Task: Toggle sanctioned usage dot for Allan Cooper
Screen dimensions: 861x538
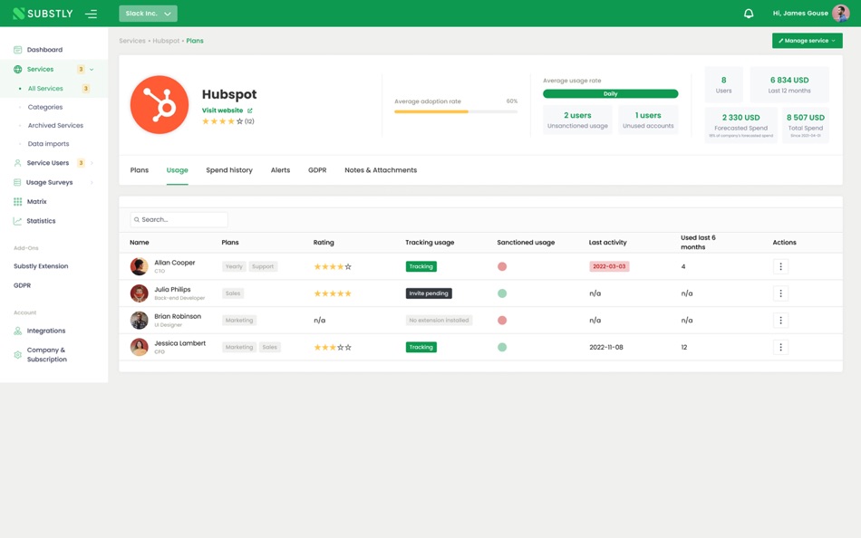Action: click(x=502, y=266)
